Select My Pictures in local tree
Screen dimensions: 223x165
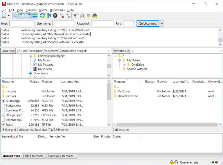pos(46,65)
